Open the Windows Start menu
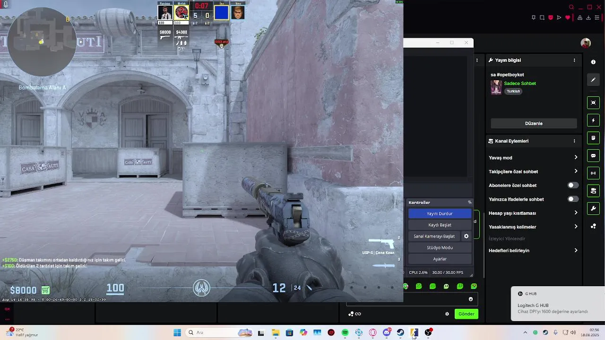Screen dimensions: 605x340 (x=177, y=333)
